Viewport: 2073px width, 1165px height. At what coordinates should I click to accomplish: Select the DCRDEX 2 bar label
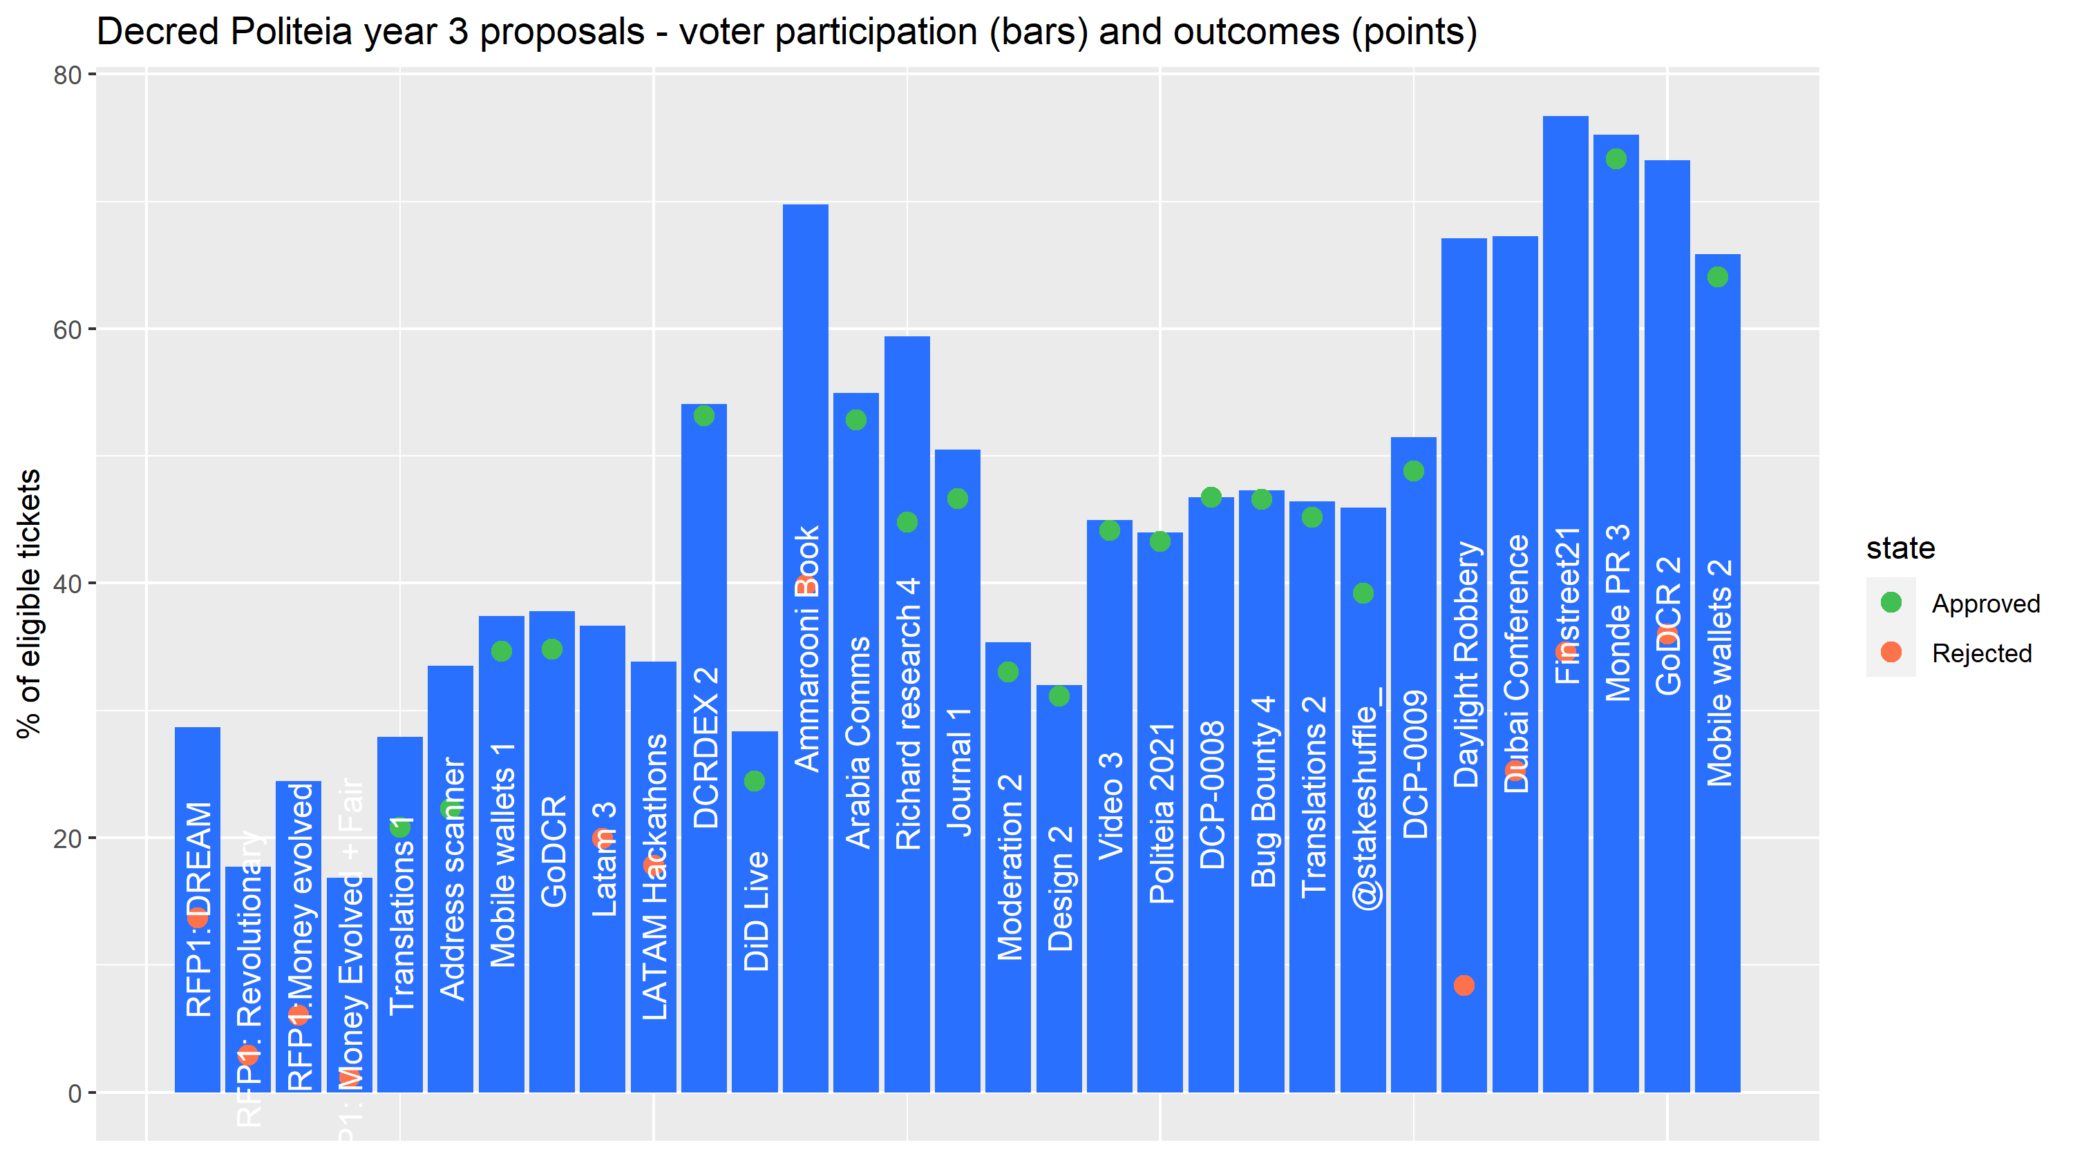coord(706,748)
